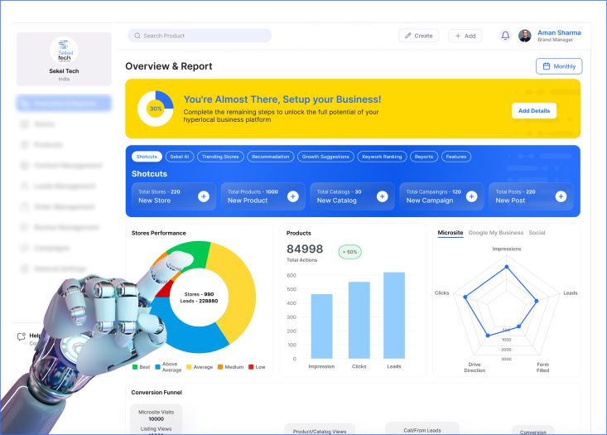Click the Microsite Visits 10000 funnel box

coord(156,416)
